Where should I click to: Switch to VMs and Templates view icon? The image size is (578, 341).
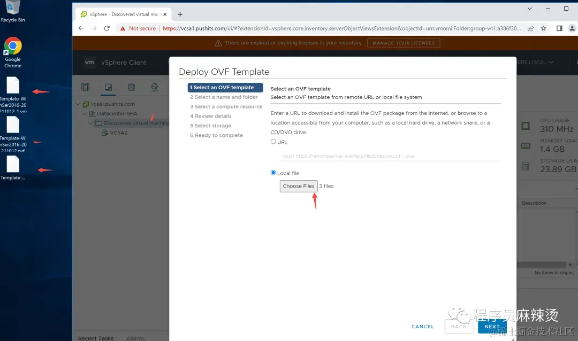click(x=108, y=87)
